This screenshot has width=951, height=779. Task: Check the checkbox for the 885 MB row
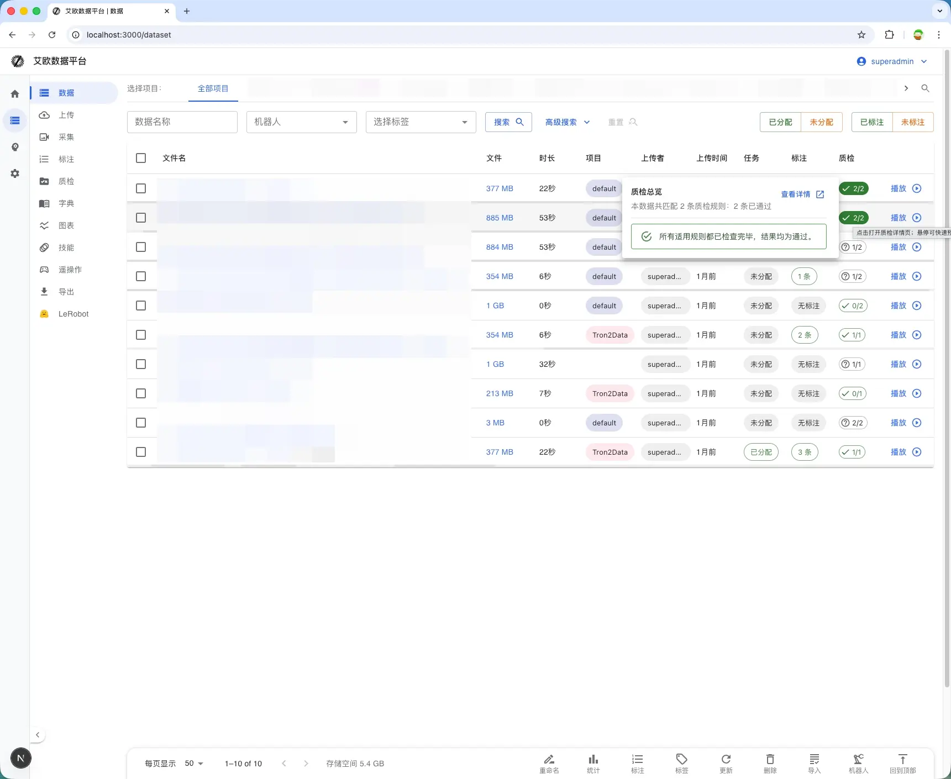(x=141, y=218)
